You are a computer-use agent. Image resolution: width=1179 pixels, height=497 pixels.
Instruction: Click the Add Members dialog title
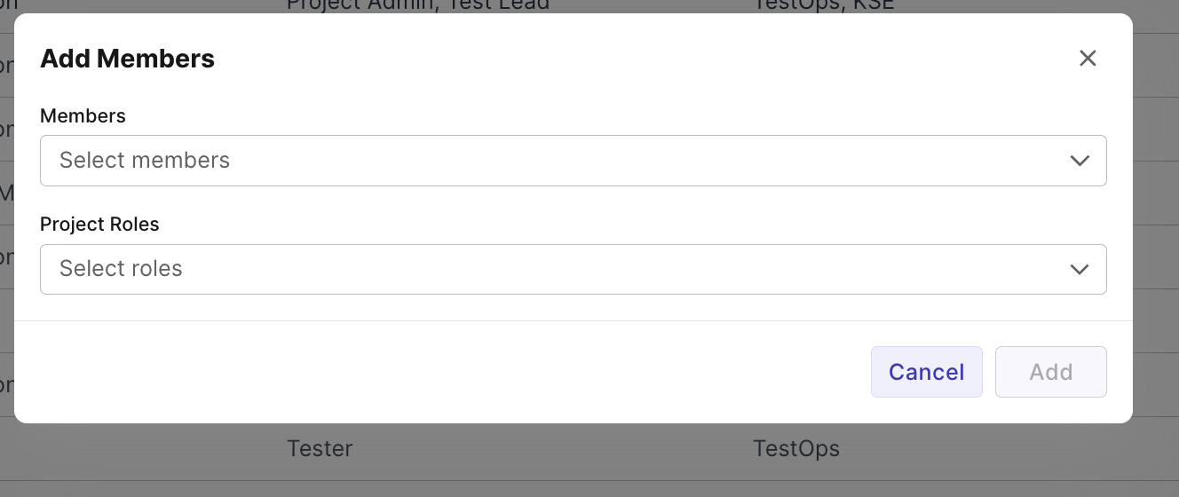128,59
